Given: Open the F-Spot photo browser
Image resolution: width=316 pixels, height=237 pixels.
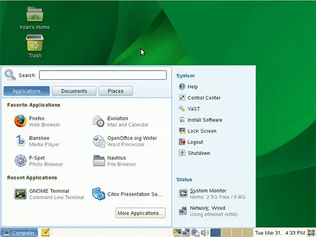Looking at the screenshot, I should [38, 161].
